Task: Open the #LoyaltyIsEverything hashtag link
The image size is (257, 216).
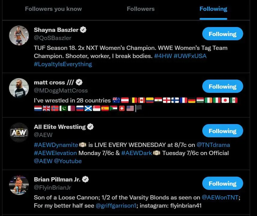Action: click(63, 64)
